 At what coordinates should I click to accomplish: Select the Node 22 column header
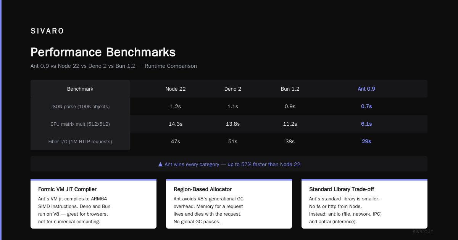coord(176,89)
